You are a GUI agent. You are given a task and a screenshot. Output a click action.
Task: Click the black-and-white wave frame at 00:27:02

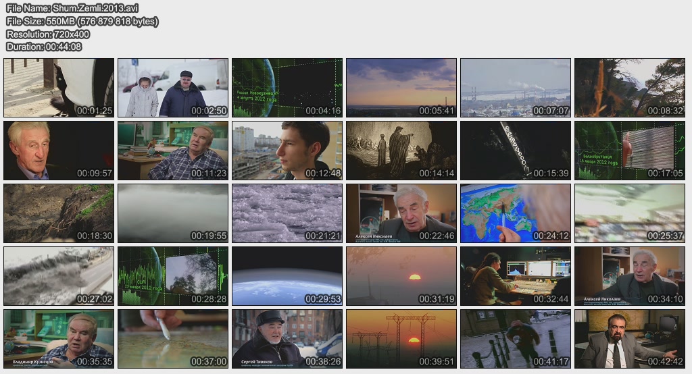59,276
